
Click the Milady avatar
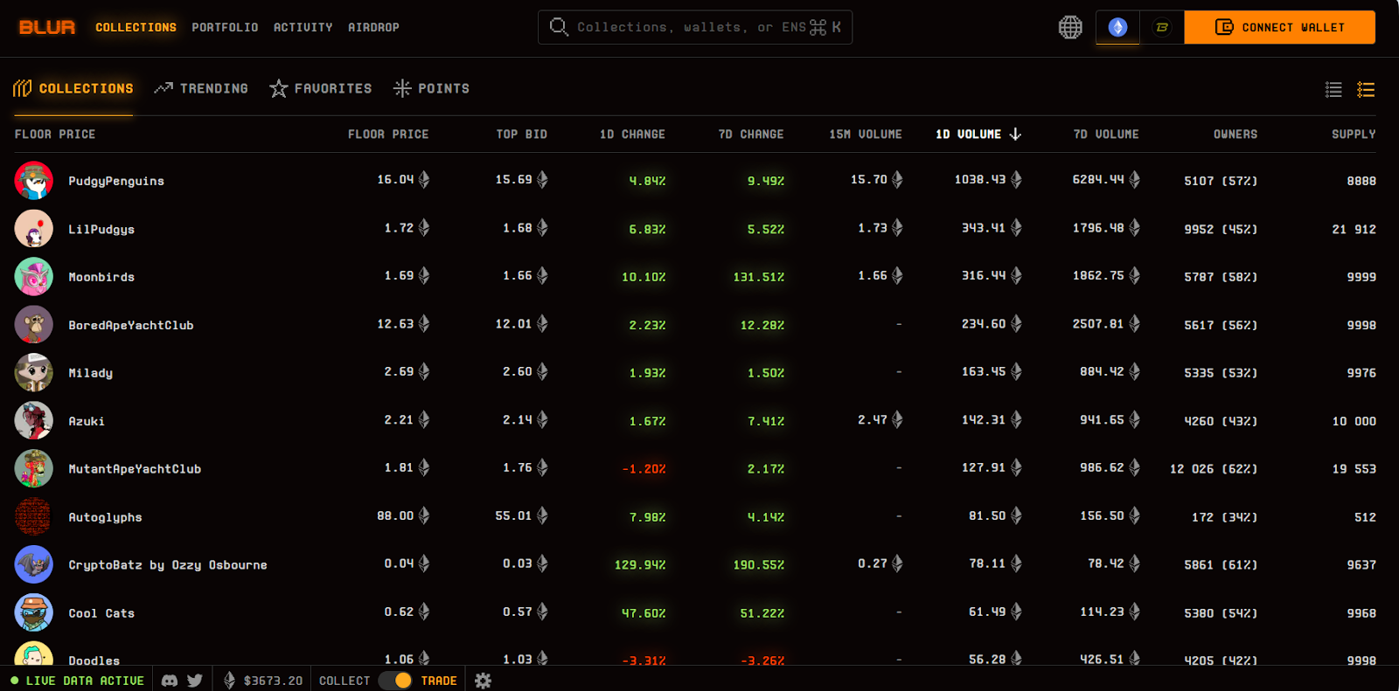34,373
